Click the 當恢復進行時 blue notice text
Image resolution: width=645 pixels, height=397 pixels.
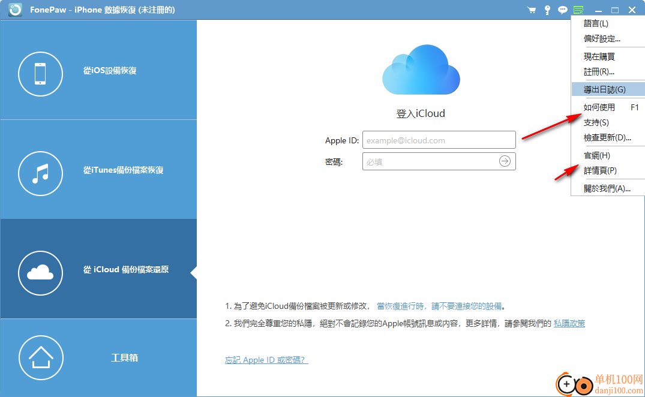439,306
